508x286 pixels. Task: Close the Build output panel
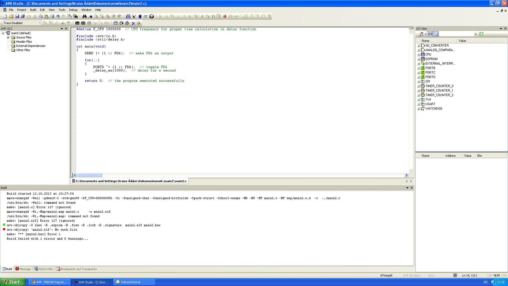pyautogui.click(x=411, y=188)
